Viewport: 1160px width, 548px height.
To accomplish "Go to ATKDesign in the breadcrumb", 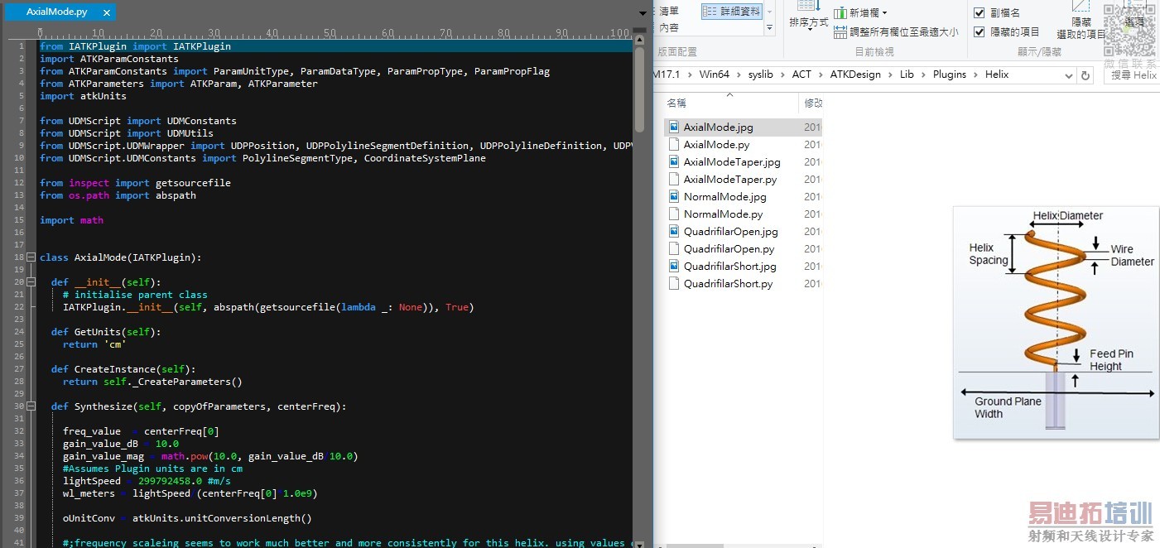I will coord(855,75).
